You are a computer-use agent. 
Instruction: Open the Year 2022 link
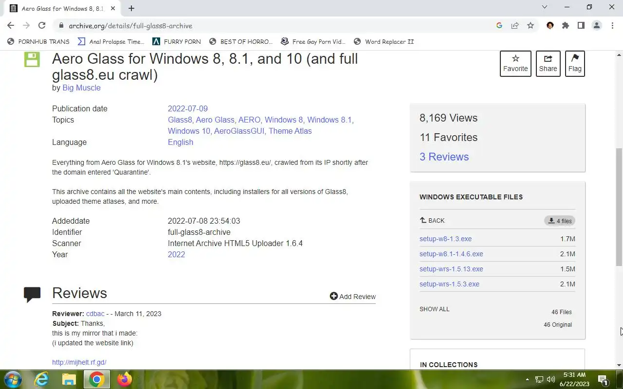click(176, 254)
